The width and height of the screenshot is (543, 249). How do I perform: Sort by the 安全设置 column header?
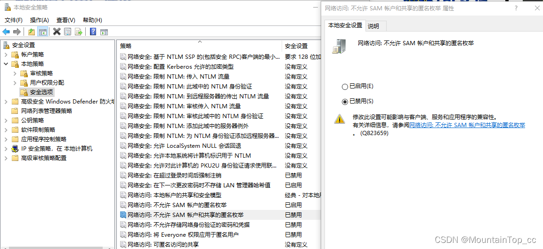pos(301,46)
